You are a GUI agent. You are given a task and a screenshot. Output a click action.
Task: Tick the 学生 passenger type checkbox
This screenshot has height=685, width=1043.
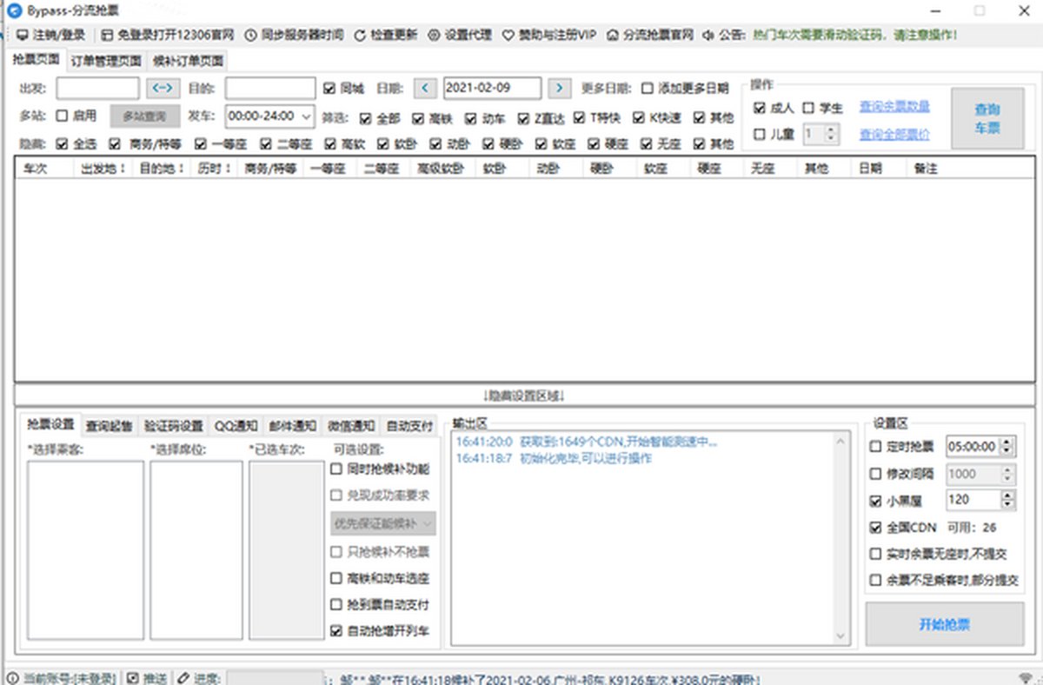coord(808,108)
